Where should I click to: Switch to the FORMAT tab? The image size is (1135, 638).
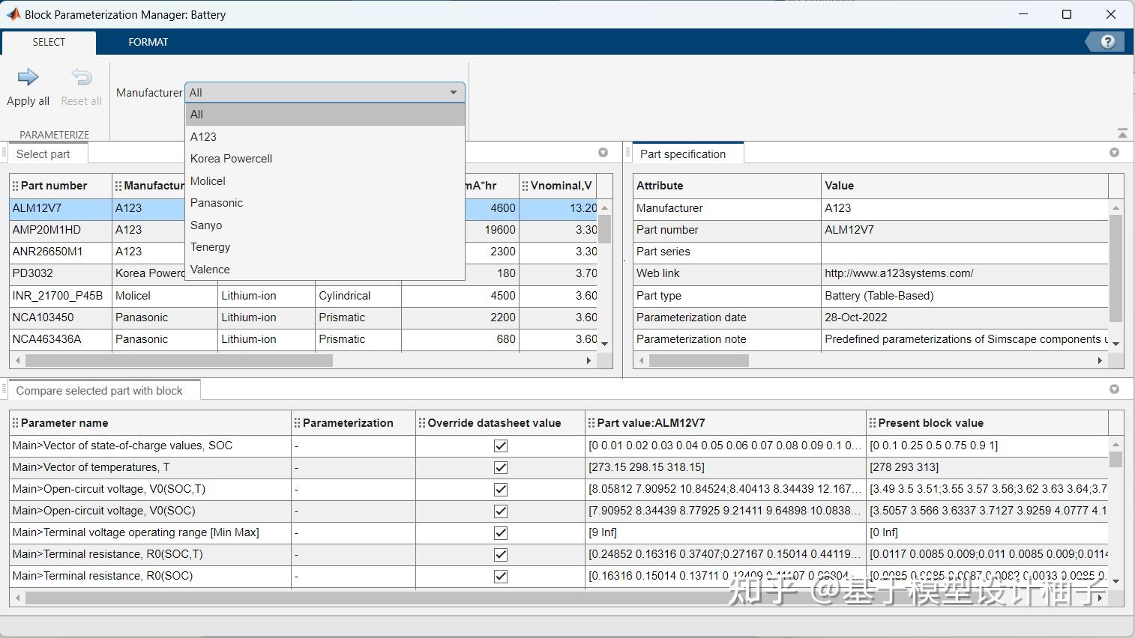tap(148, 42)
